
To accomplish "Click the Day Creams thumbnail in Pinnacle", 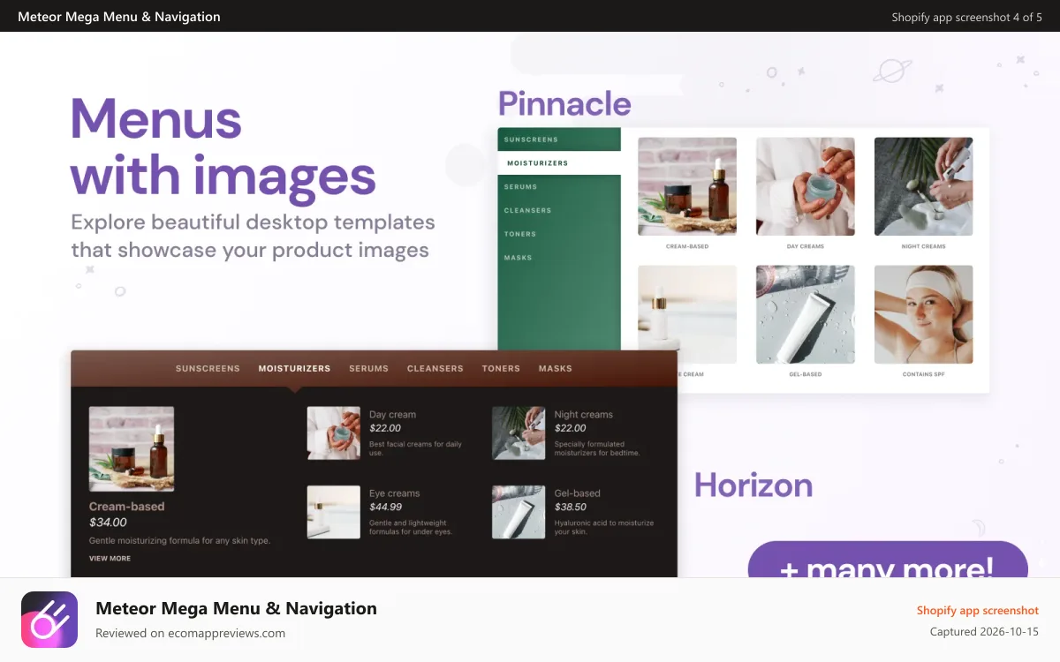I will click(806, 186).
